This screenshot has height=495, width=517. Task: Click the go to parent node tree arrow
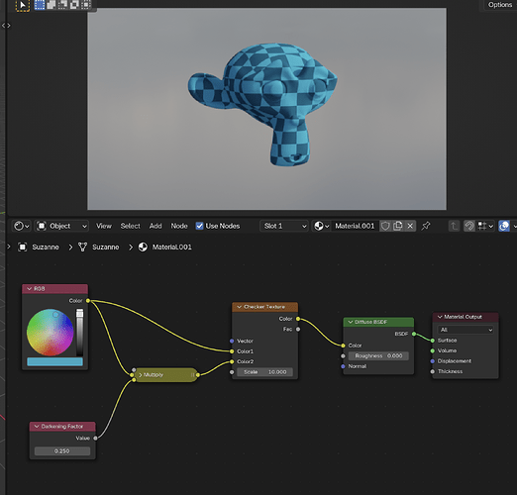454,226
